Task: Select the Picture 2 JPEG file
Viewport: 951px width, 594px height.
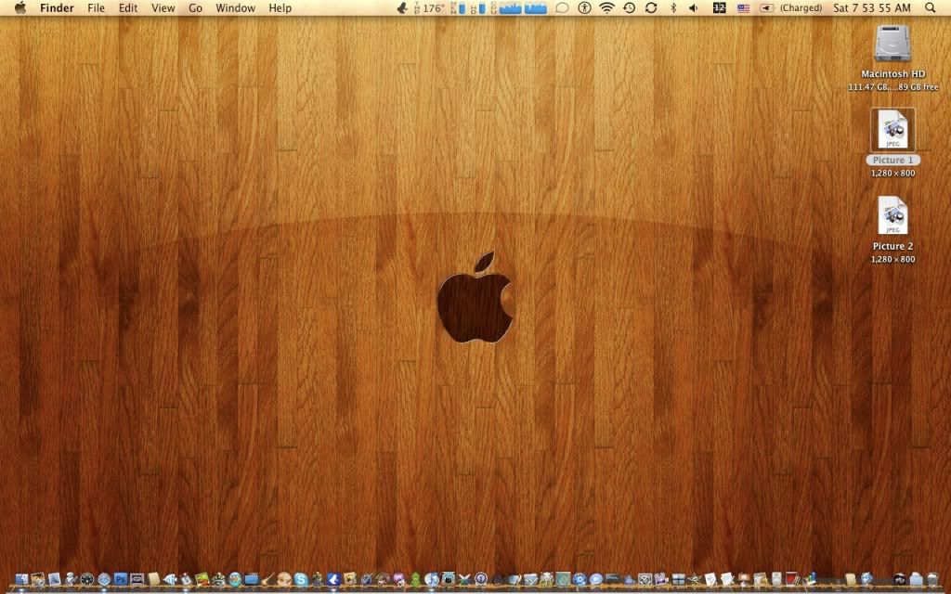Action: (x=892, y=215)
